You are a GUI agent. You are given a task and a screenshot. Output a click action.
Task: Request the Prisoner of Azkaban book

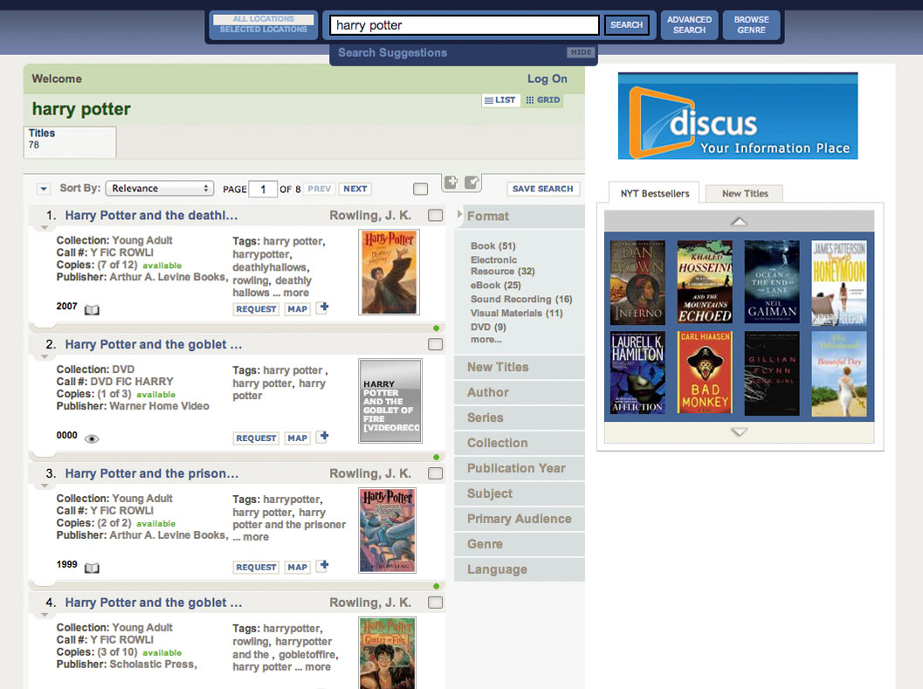[x=256, y=567]
